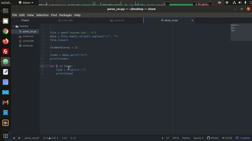The image size is (252, 141).
Task: Show applications grid
Action: [x=6, y=136]
